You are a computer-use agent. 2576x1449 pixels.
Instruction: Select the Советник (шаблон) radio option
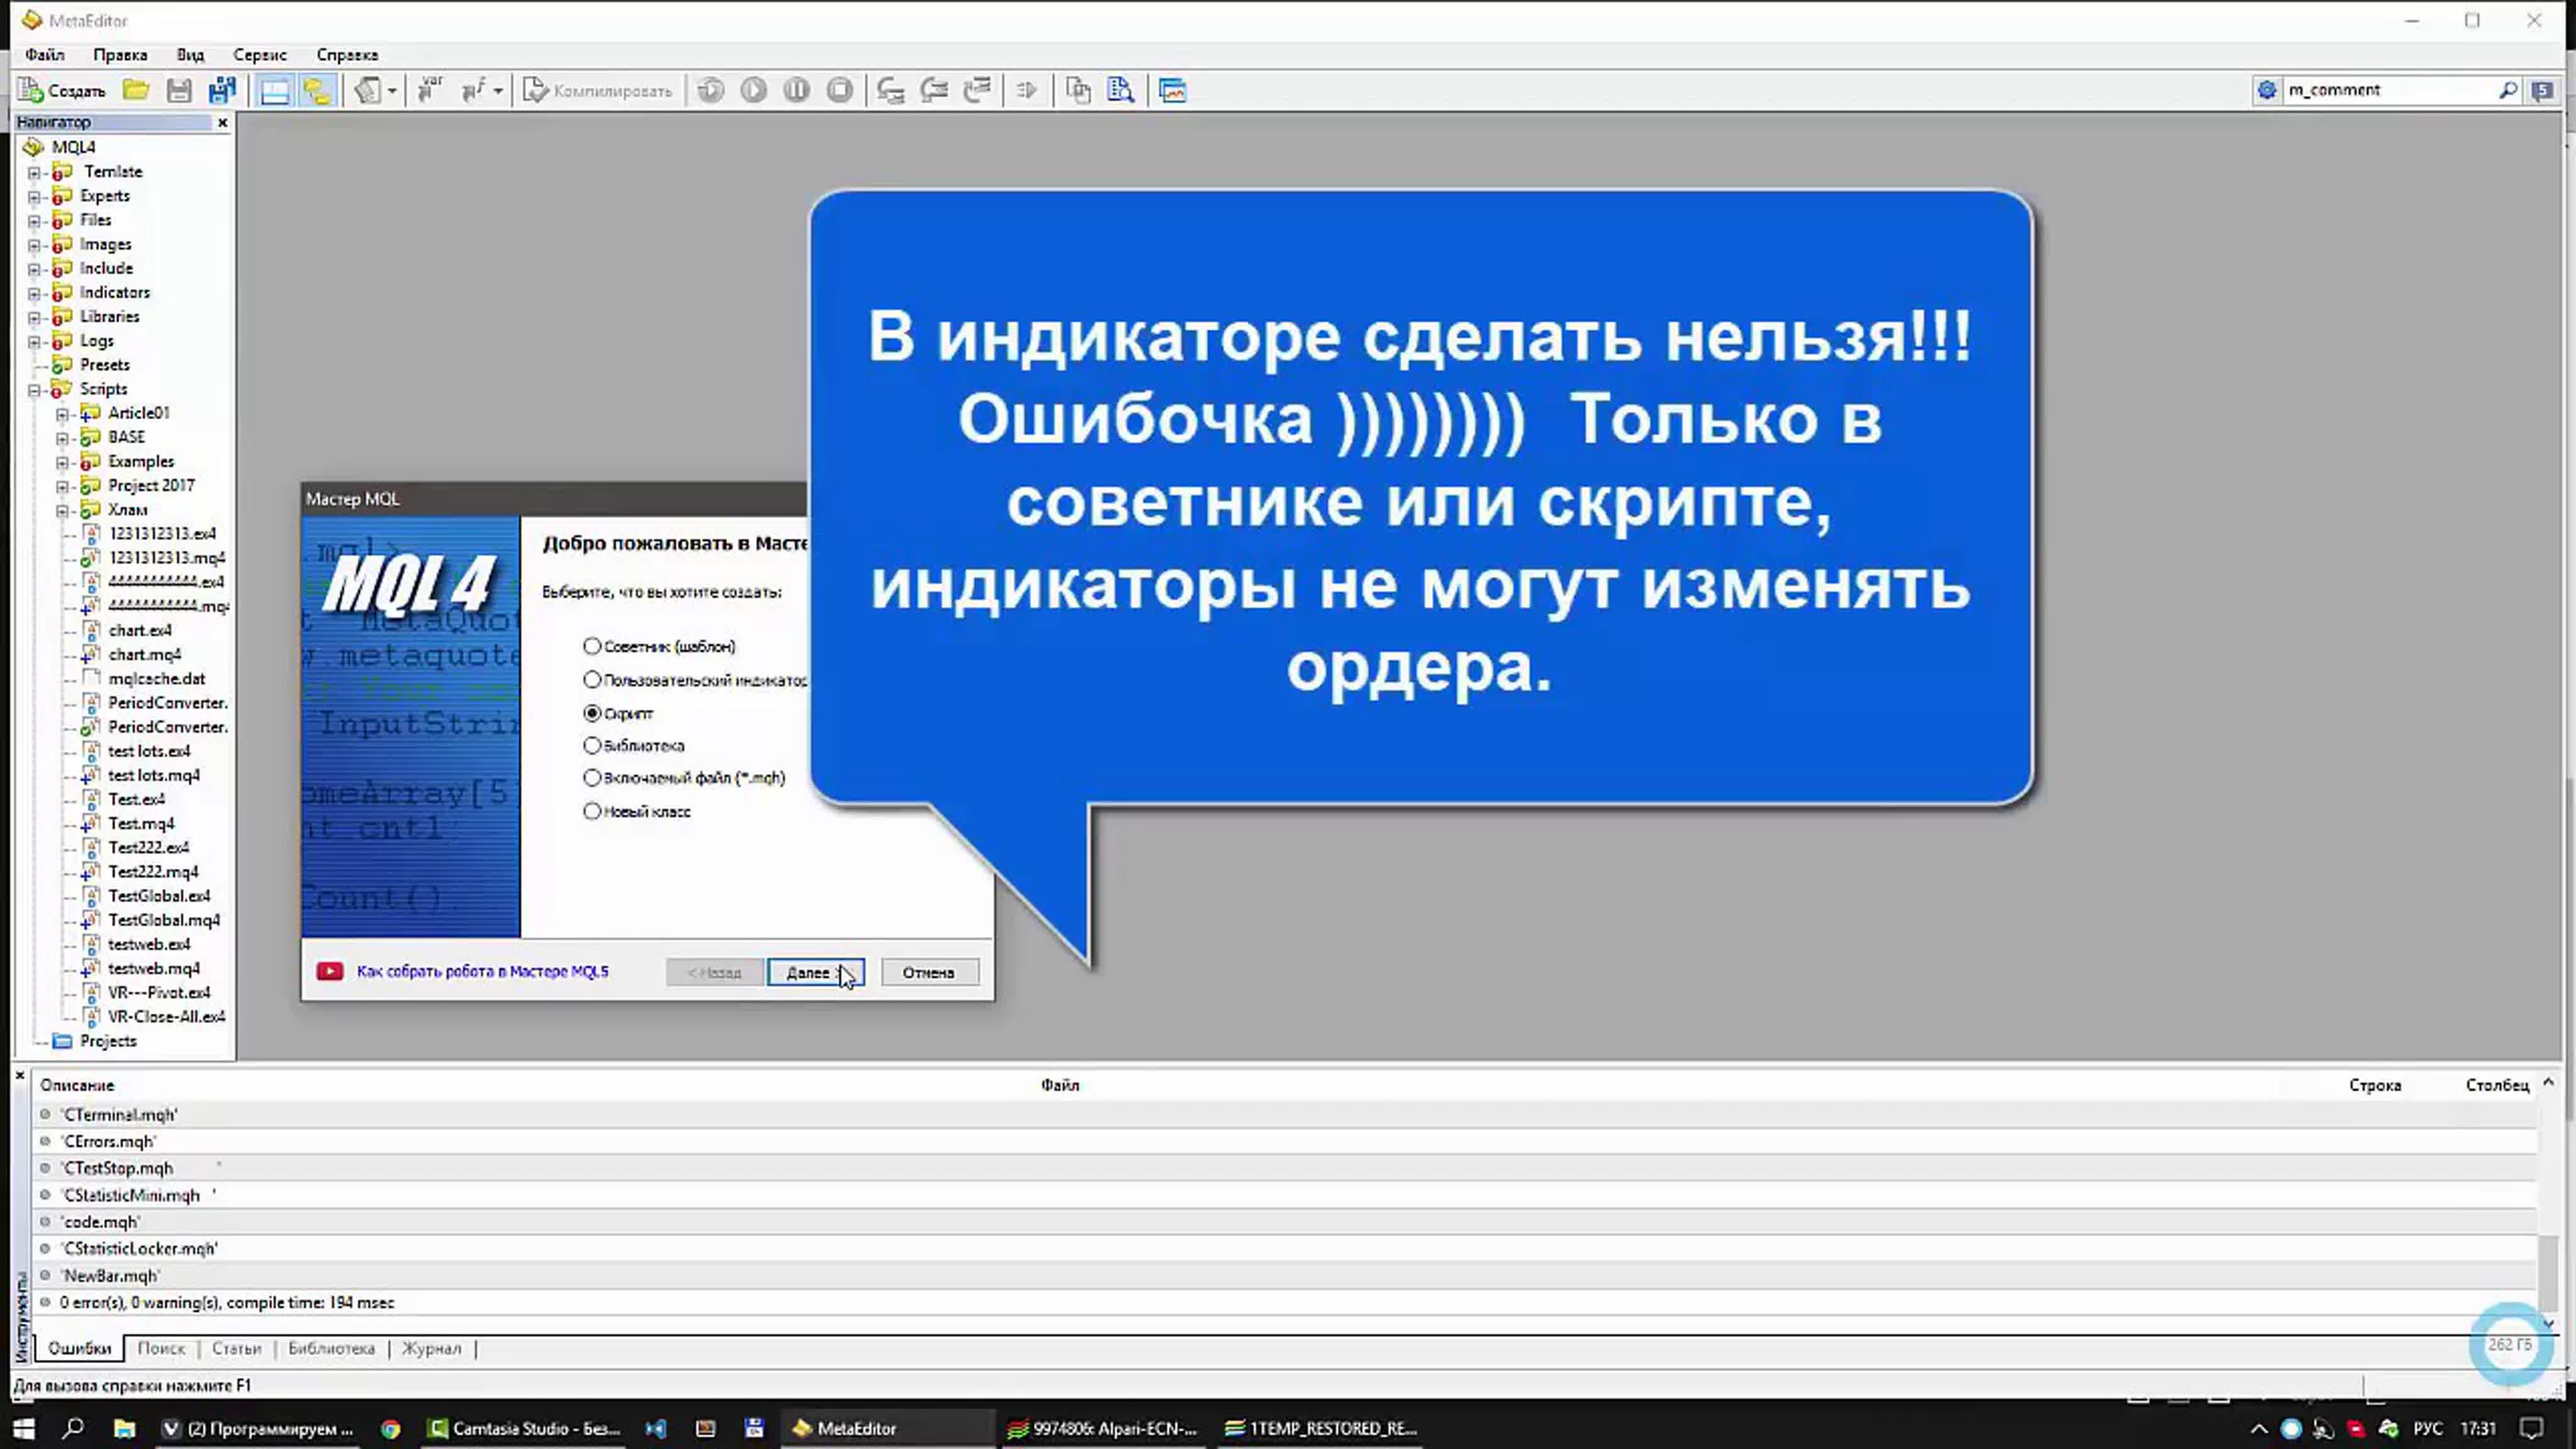(x=592, y=647)
